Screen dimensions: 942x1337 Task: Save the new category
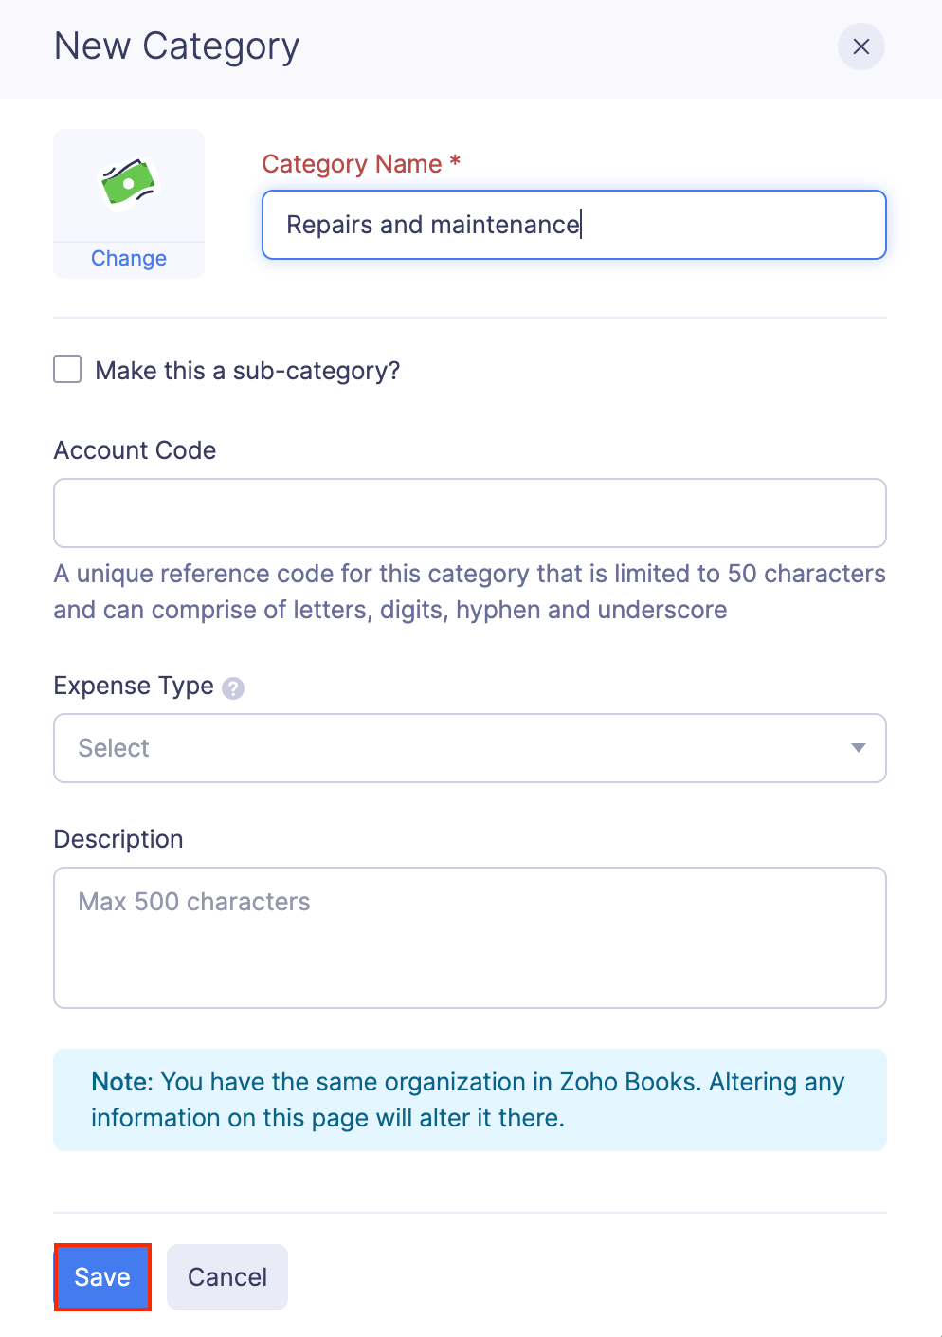(x=101, y=1277)
